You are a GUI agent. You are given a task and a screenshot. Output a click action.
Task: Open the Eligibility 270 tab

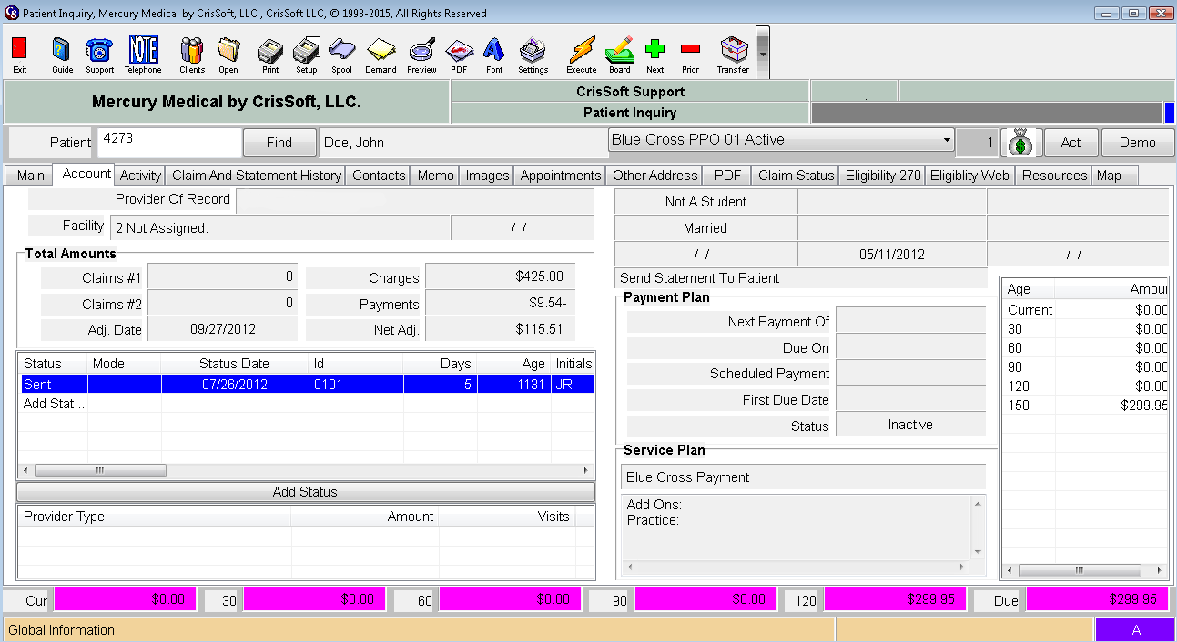click(881, 175)
